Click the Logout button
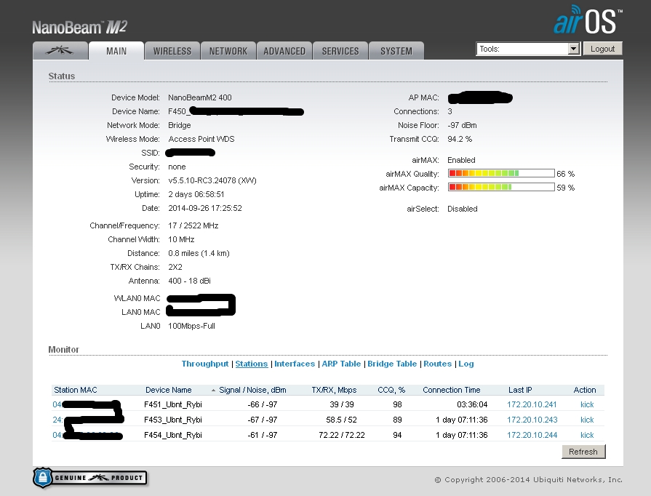The width and height of the screenshot is (651, 496). pos(602,49)
